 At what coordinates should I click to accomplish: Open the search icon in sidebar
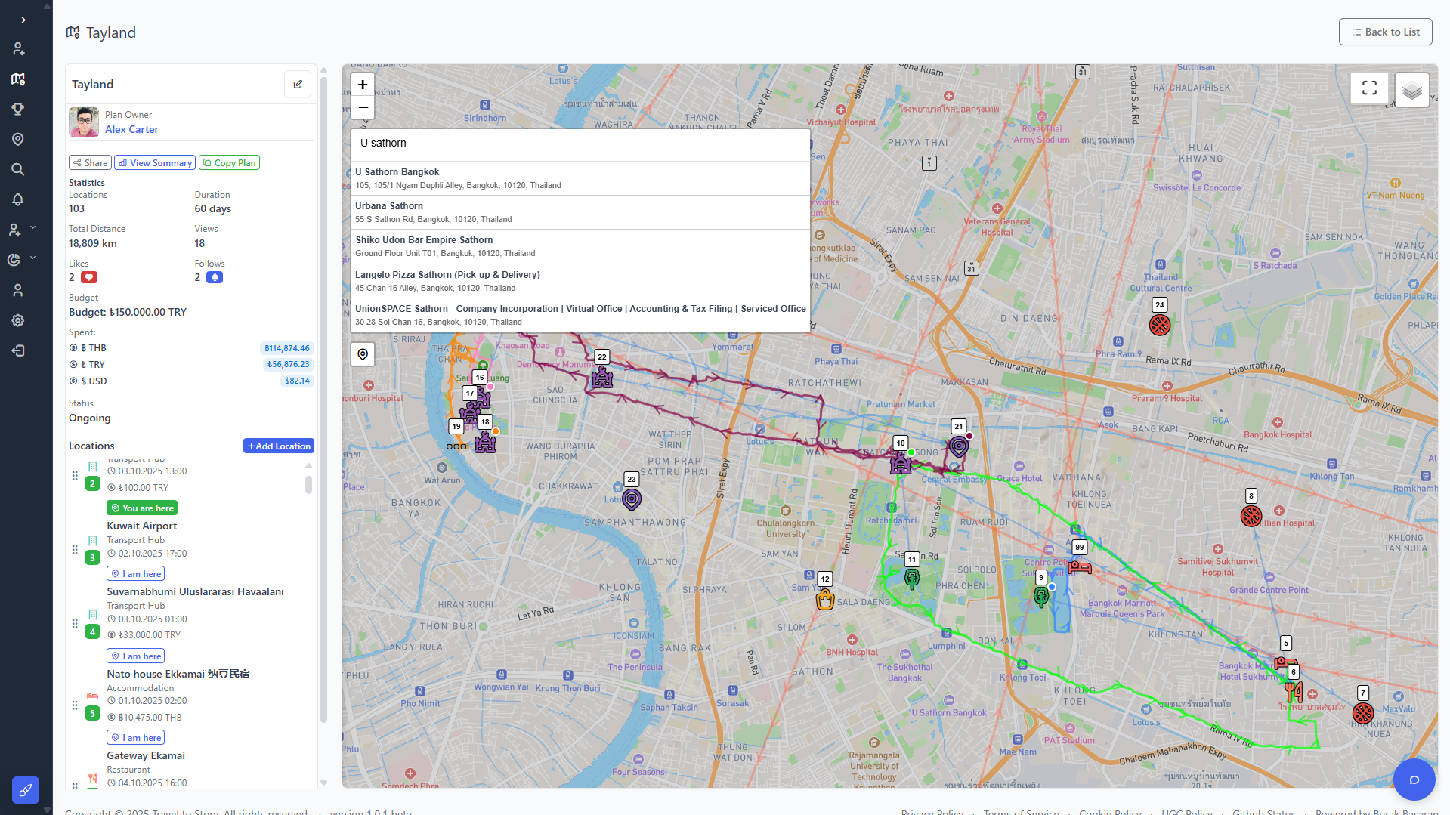click(x=18, y=169)
